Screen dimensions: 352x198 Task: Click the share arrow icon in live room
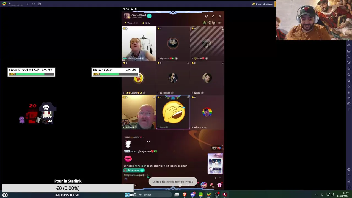click(x=207, y=16)
